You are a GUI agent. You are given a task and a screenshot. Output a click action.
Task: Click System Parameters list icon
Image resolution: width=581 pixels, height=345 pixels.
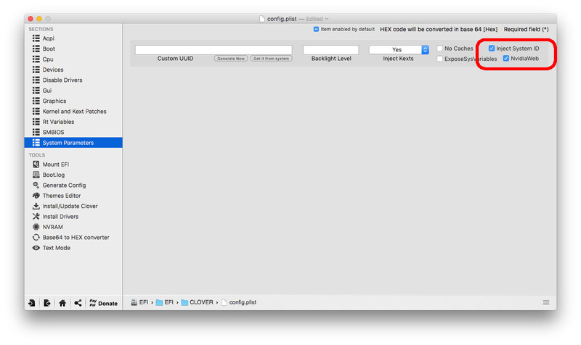pos(36,142)
